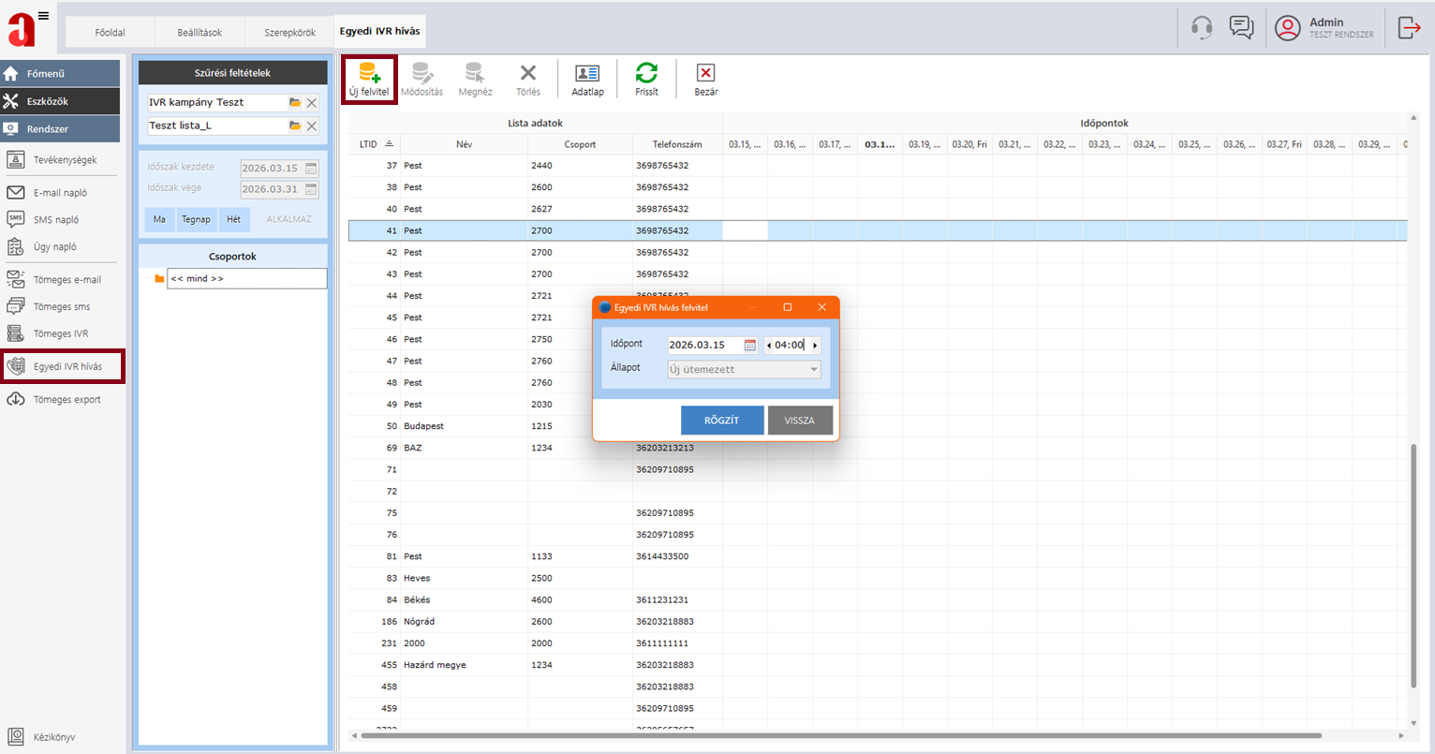The width and height of the screenshot is (1435, 754).
Task: Browse the Teszt lista_L folder icon
Action: click(x=295, y=126)
